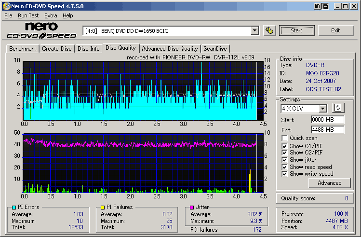Screen dimensions: 361x237
Task: Click the save screenshot floppy icon in title bar
Action: (325, 6)
